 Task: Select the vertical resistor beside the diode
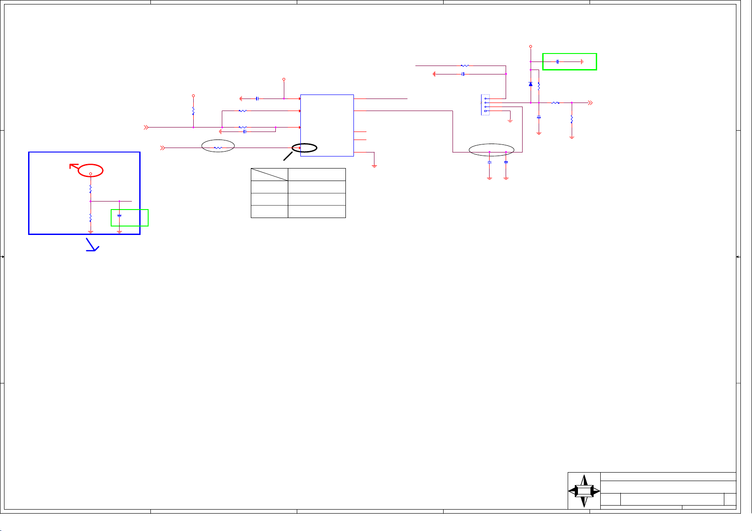click(539, 86)
